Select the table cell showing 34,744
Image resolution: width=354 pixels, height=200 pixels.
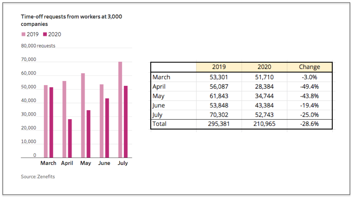264,96
